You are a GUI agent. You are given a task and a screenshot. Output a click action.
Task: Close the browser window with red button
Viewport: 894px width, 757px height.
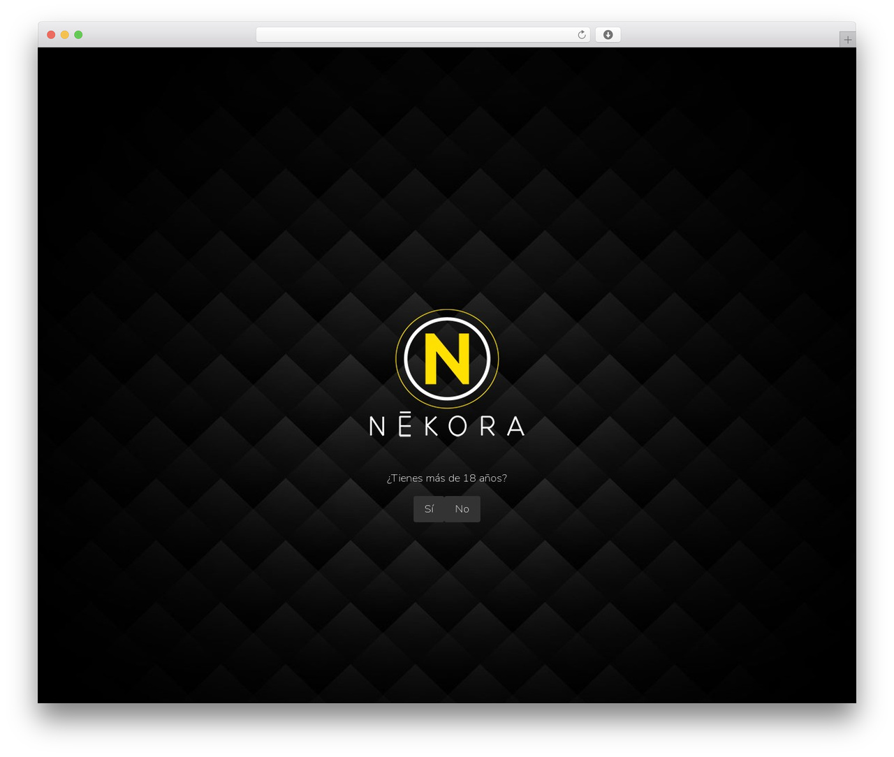[51, 35]
